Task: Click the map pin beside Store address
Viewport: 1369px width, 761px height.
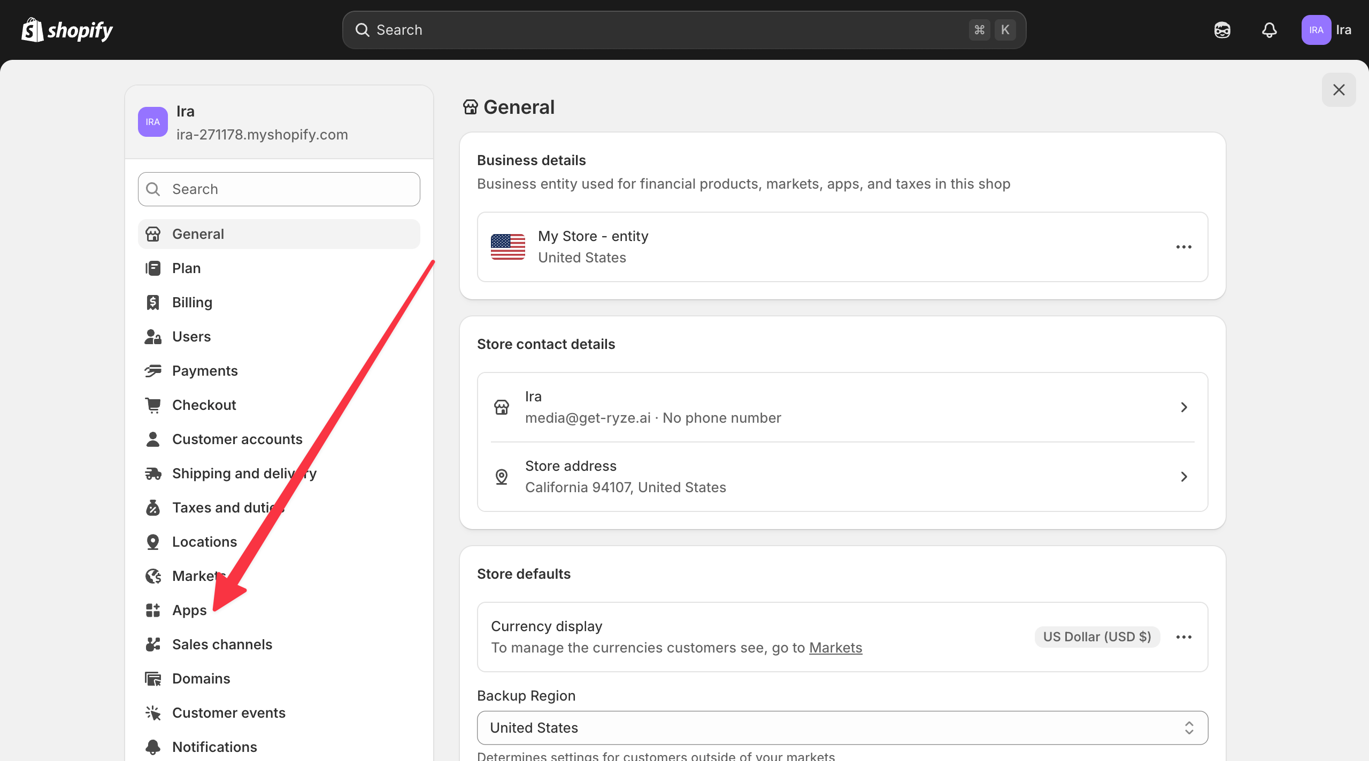Action: tap(501, 477)
